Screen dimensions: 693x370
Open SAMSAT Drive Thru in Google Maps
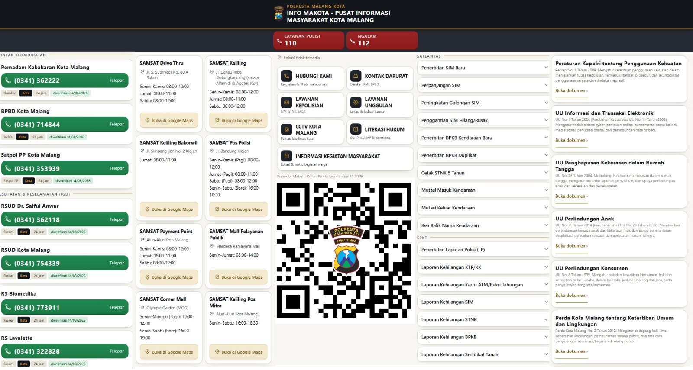(x=169, y=120)
